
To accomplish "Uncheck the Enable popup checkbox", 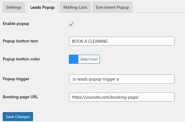I will [72, 24].
